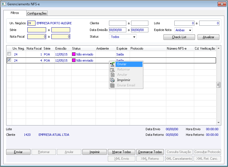Click the Cd. Verificação column header

click(205, 49)
